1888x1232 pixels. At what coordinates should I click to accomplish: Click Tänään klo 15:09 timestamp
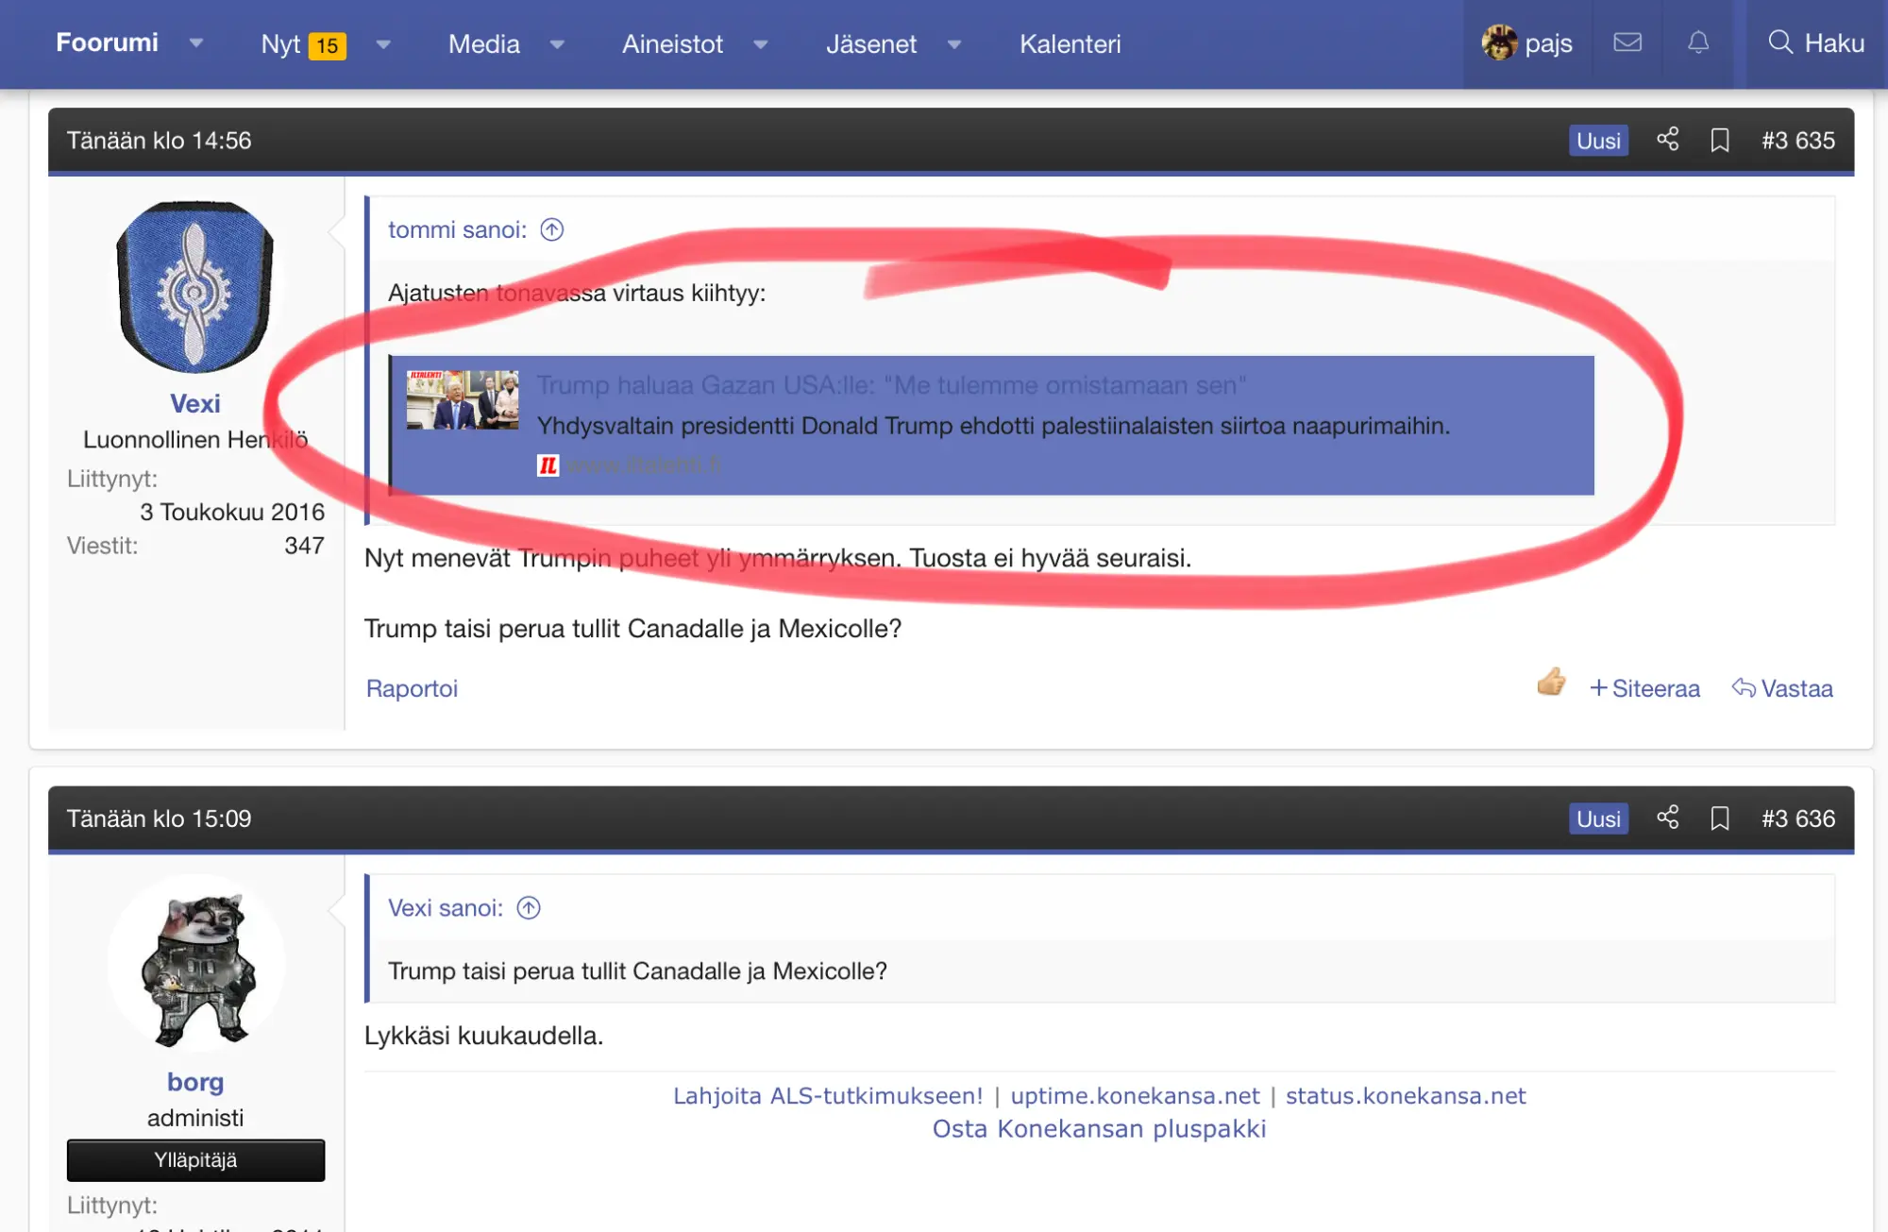(159, 819)
